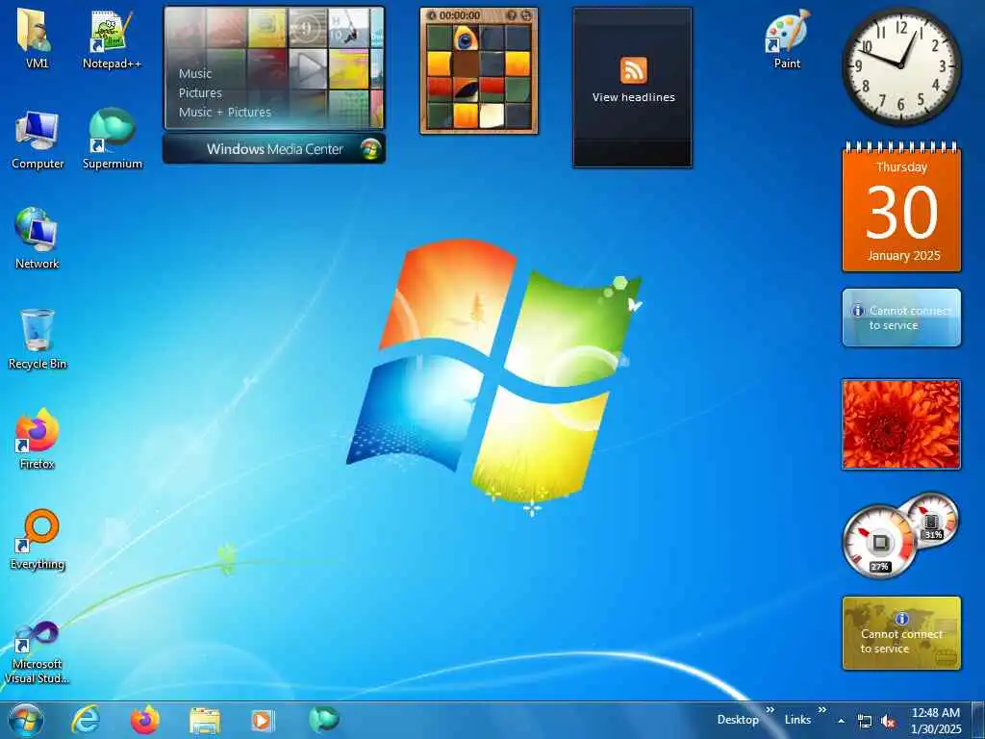Image resolution: width=985 pixels, height=739 pixels.
Task: Show hidden notification area icons
Action: tap(841, 721)
